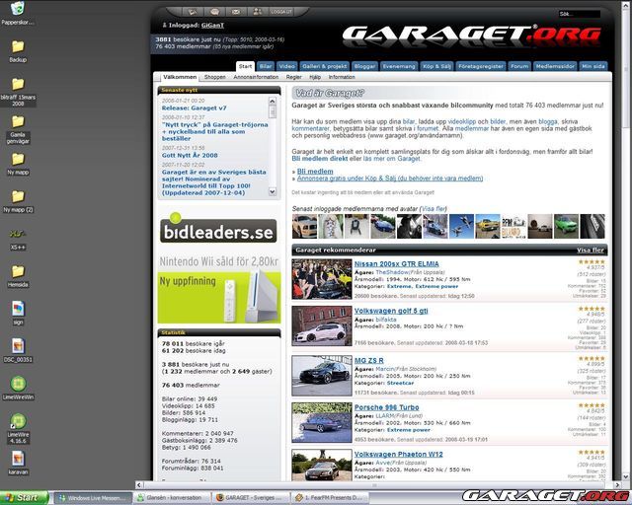Click the GiGanT username link
Image resolution: width=632 pixels, height=505 pixels.
point(212,26)
